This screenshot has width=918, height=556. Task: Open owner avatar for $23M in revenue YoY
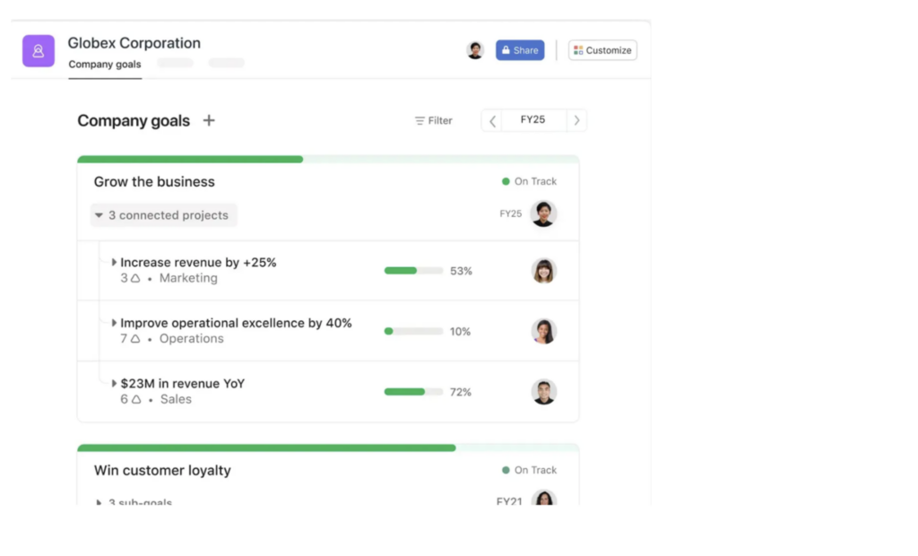(543, 392)
